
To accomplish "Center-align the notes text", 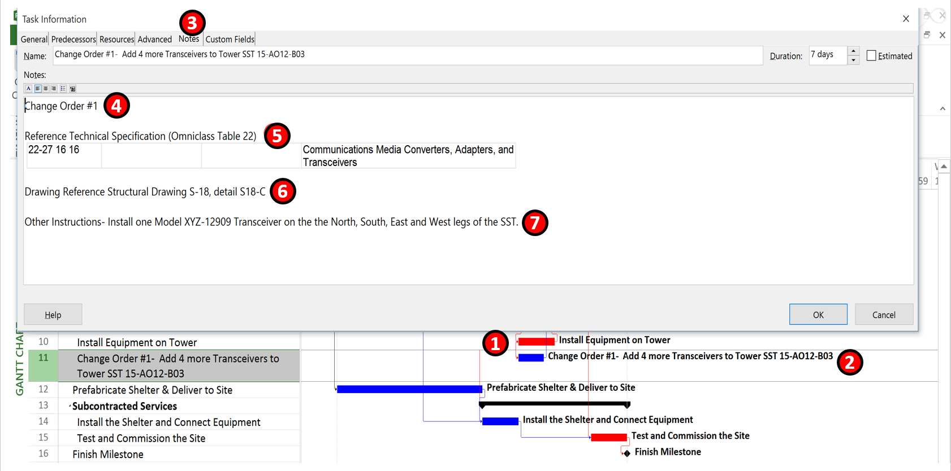I will [x=46, y=89].
